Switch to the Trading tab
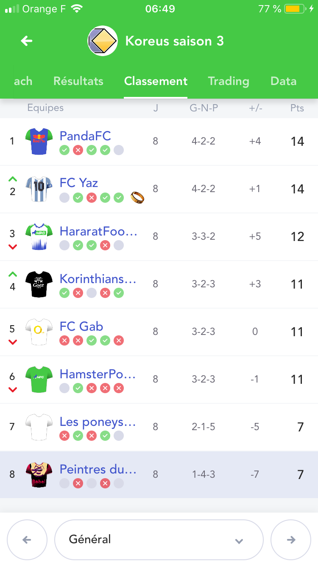Screen dimensions: 318x567 point(229,81)
